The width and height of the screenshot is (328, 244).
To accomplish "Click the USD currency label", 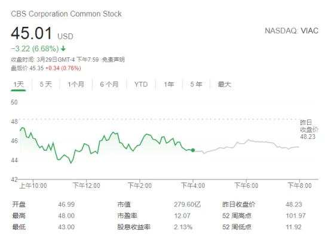I will click(65, 36).
